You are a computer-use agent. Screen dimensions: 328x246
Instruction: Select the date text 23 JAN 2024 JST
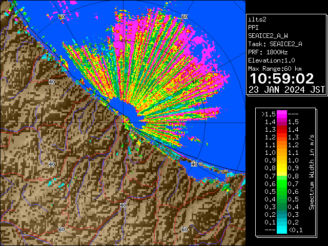(286, 90)
